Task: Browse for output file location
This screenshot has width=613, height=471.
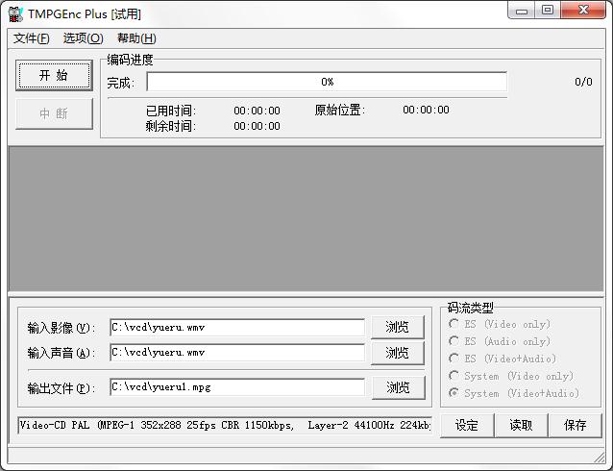Action: [398, 387]
